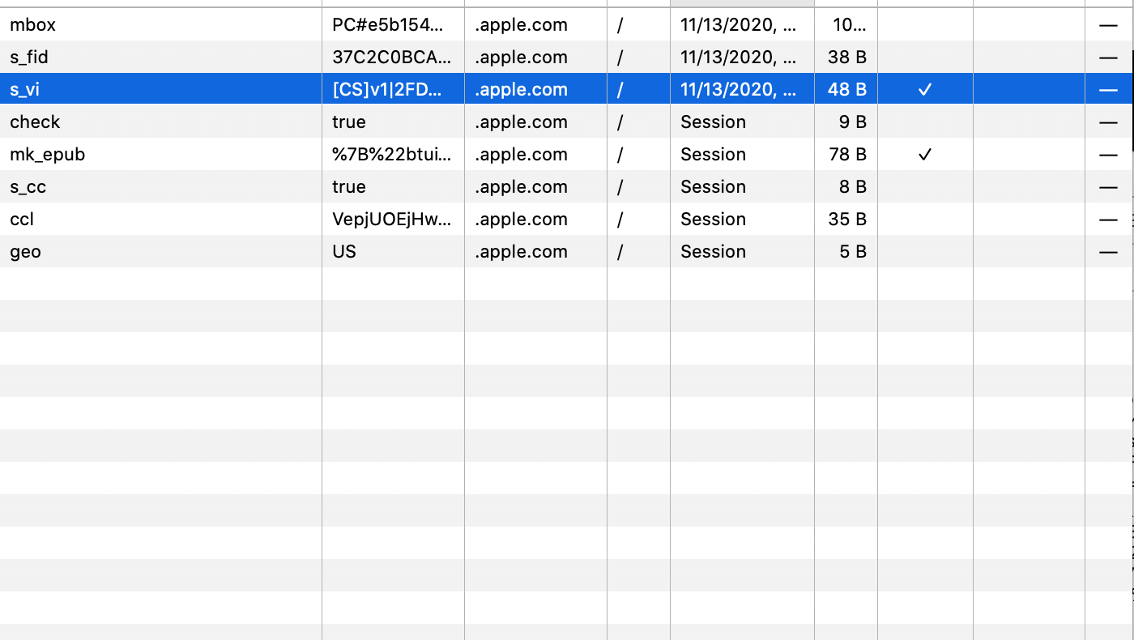
Task: Click the truncated size in mbox row
Action: pyautogui.click(x=850, y=25)
